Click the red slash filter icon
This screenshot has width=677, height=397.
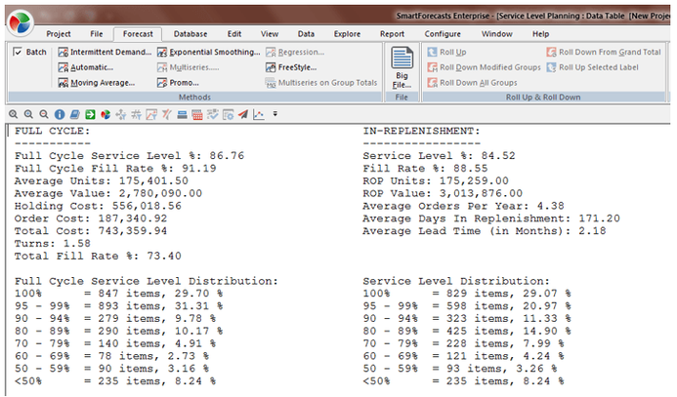tap(167, 114)
